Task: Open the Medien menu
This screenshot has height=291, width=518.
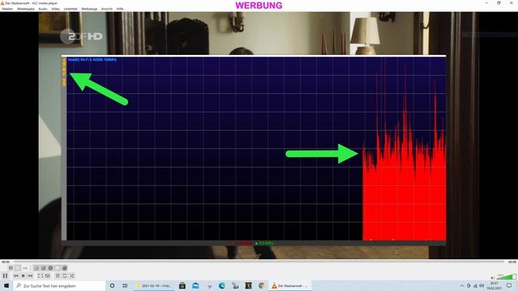Action: 7,9
